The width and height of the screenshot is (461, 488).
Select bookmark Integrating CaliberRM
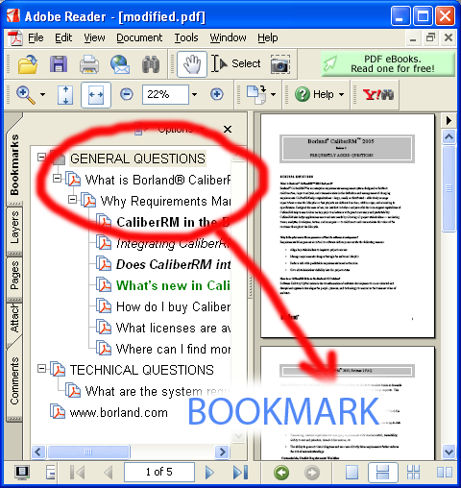(x=173, y=244)
